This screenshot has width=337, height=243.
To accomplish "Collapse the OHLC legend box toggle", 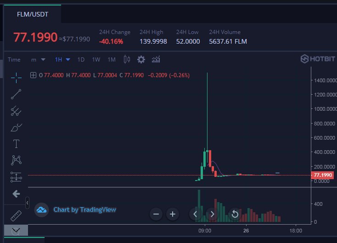I will (33, 75).
